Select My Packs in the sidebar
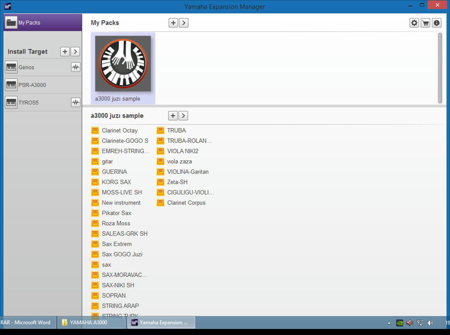Viewport: 450px width, 335px height. coord(43,22)
